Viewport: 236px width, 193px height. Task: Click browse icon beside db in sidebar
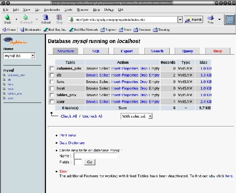pyautogui.click(x=4, y=80)
